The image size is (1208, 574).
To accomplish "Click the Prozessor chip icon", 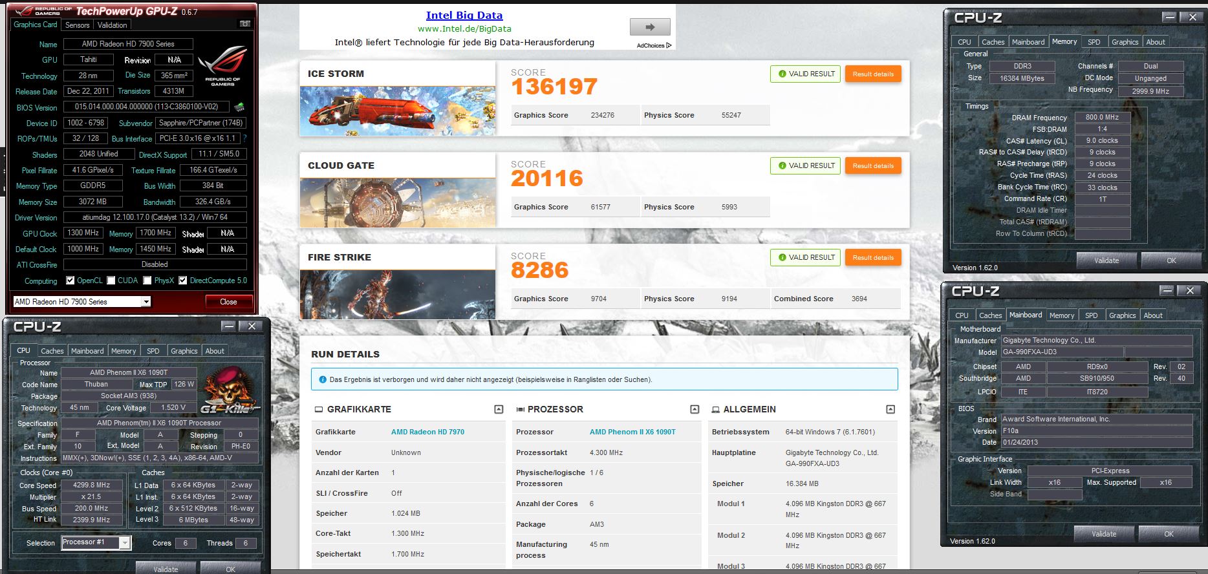I will click(x=520, y=409).
